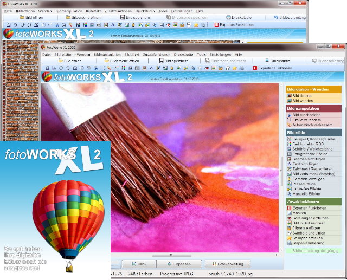Open the Datei menu in the front window
The width and height of the screenshot is (347, 280).
pos(47,55)
